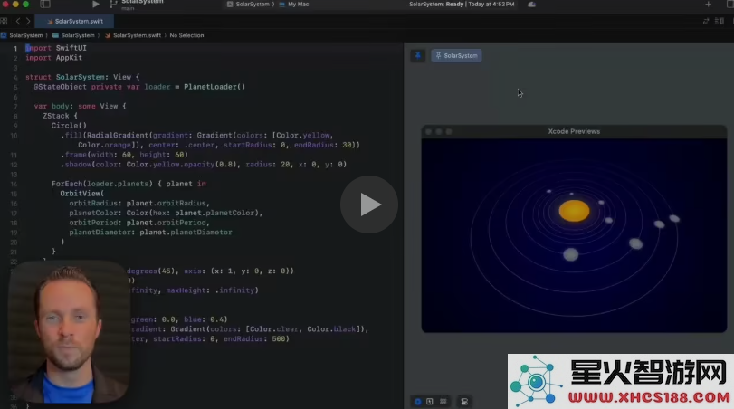Click the cloud status icon in toolbar
The width and height of the screenshot is (734, 409).
[532, 5]
